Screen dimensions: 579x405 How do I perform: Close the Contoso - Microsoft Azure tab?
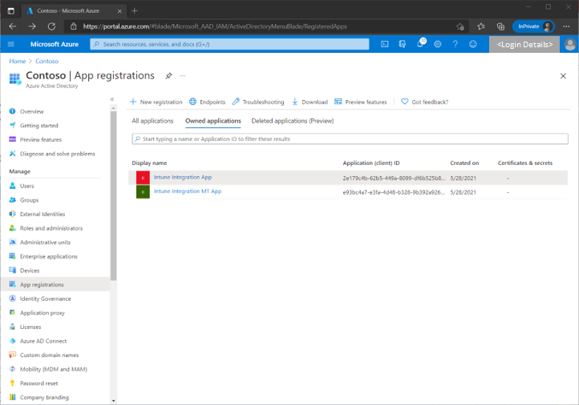119,11
